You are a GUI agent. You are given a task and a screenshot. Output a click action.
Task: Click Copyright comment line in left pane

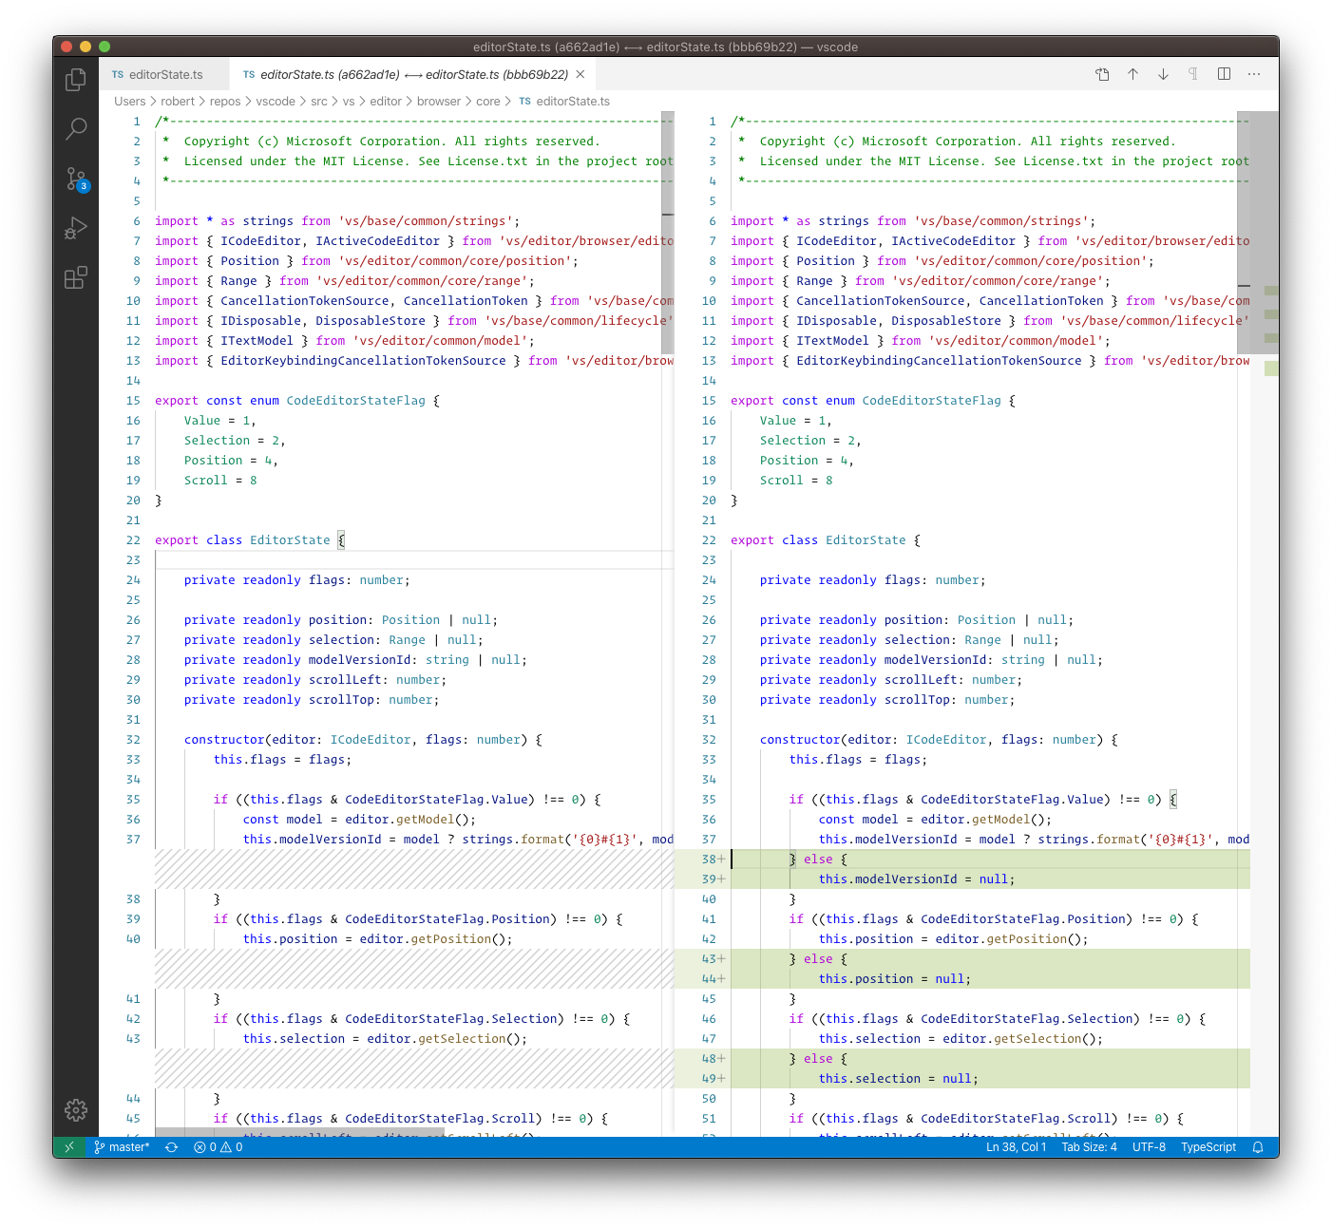click(x=381, y=142)
